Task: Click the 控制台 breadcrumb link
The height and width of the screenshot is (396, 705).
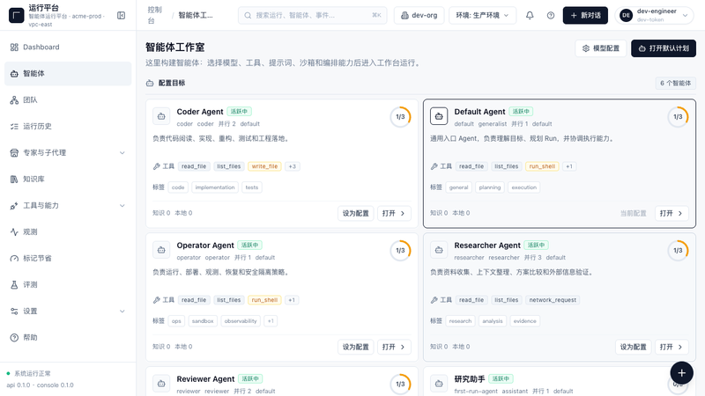Action: pos(155,15)
